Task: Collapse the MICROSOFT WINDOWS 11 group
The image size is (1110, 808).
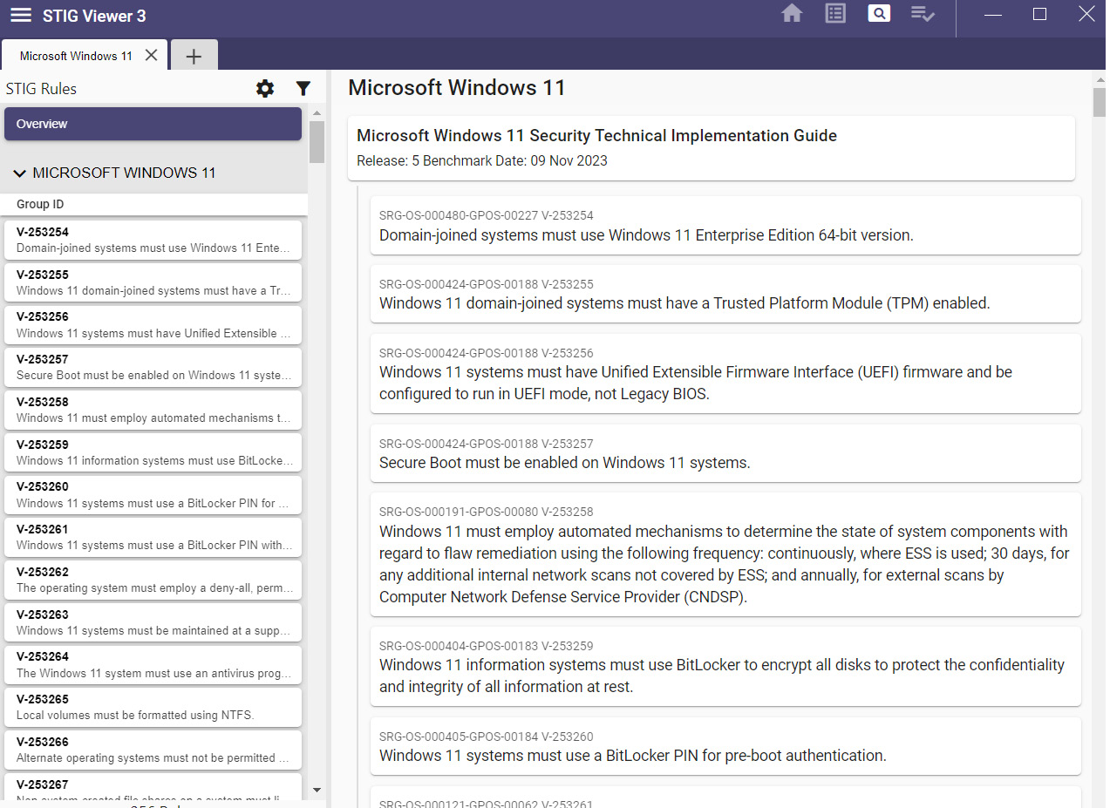Action: click(20, 173)
